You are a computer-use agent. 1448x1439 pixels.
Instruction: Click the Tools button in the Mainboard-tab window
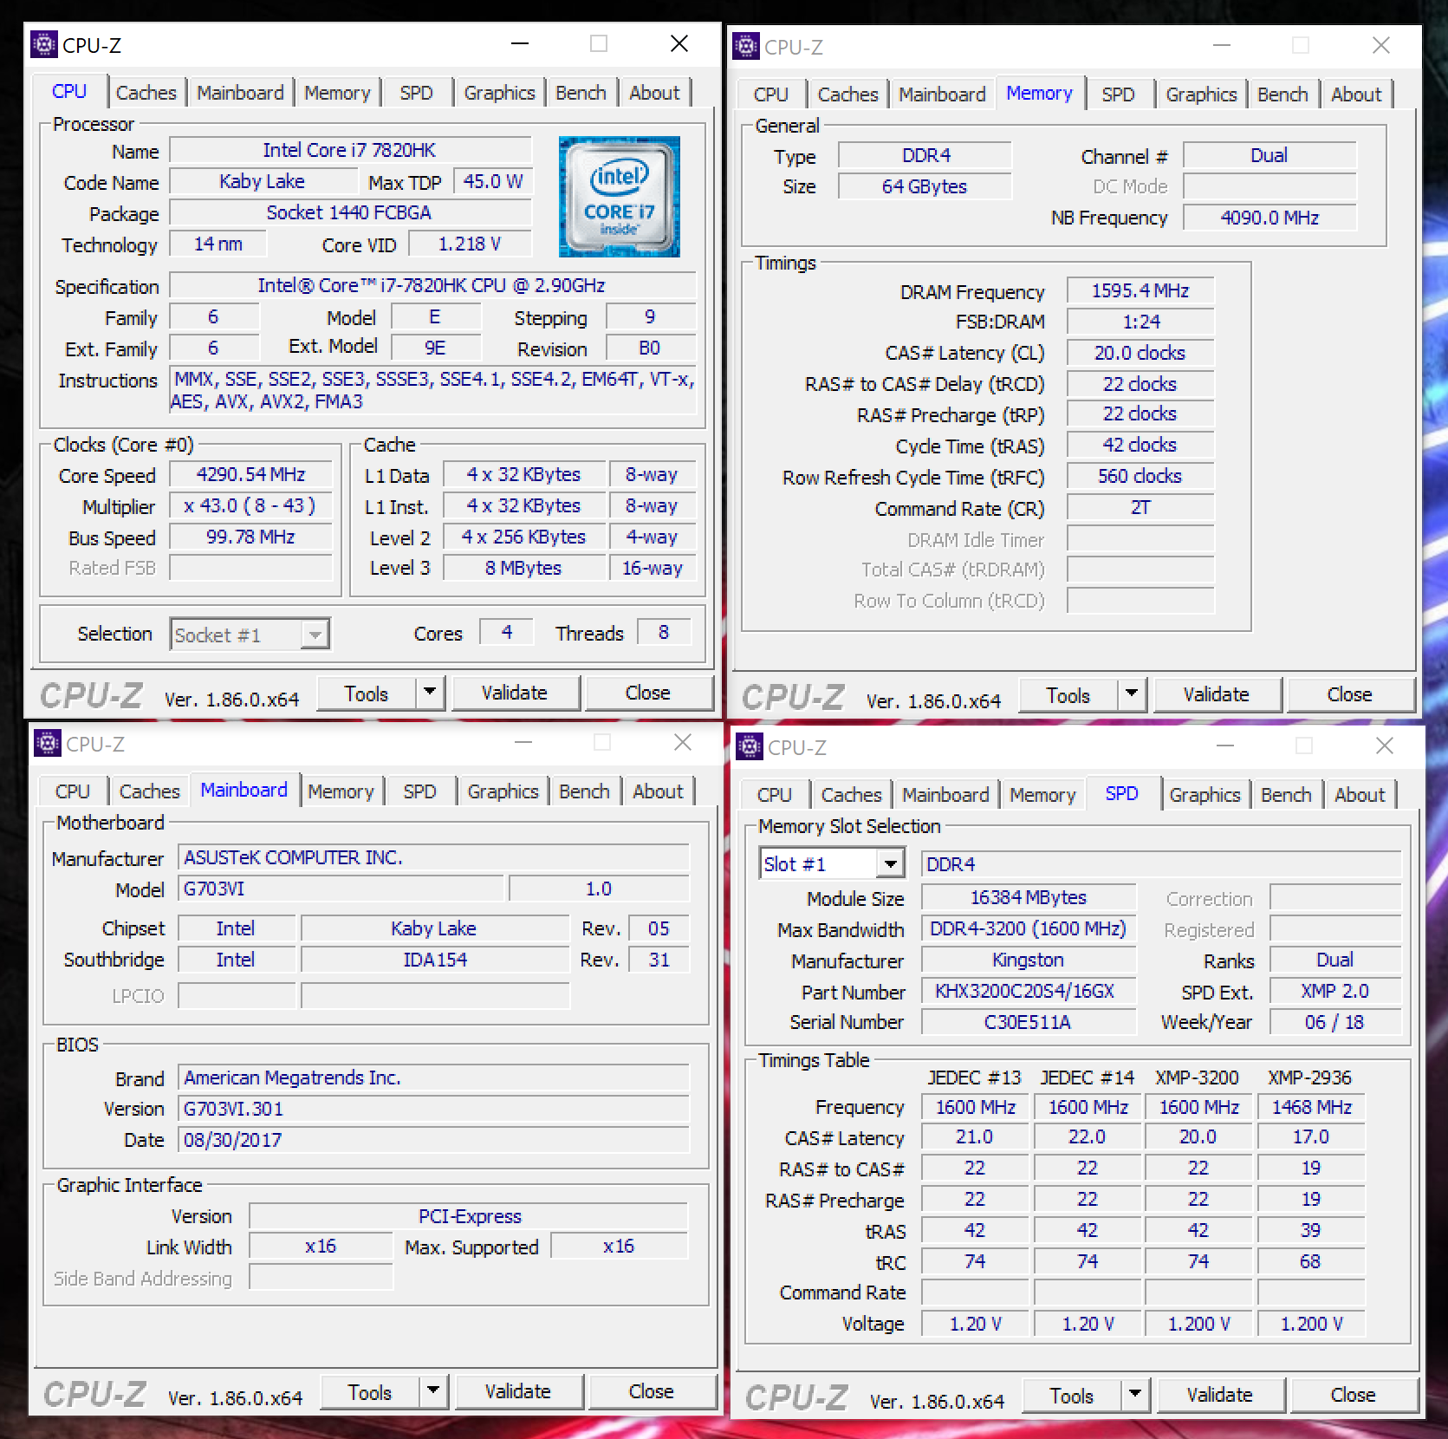click(370, 1392)
